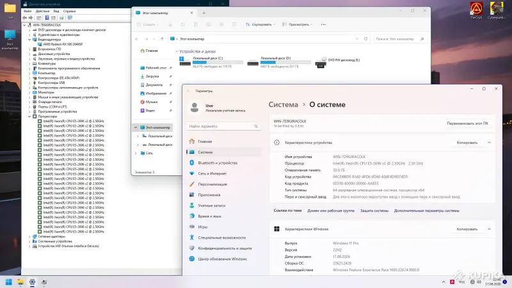Open the three-dots more menu in Explorer
Screen dimensions: 512x288
point(323,24)
